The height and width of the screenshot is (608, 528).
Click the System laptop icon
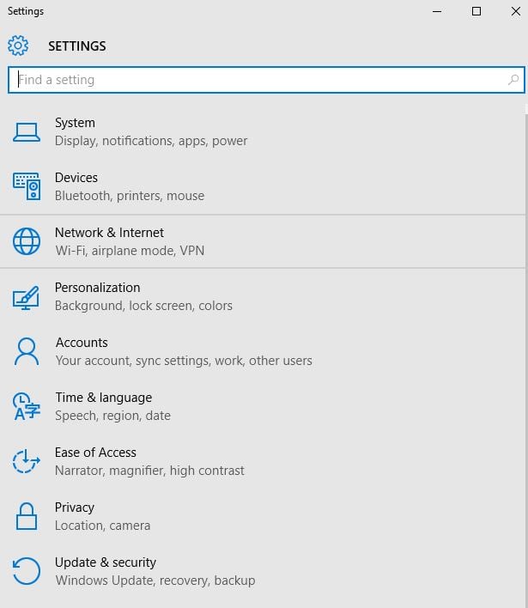tap(27, 132)
